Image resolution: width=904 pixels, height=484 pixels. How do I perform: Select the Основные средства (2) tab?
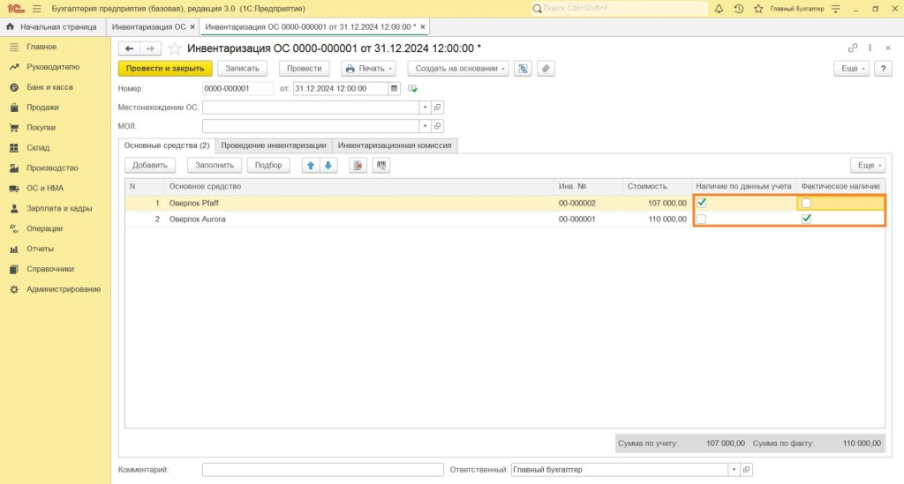pyautogui.click(x=167, y=145)
